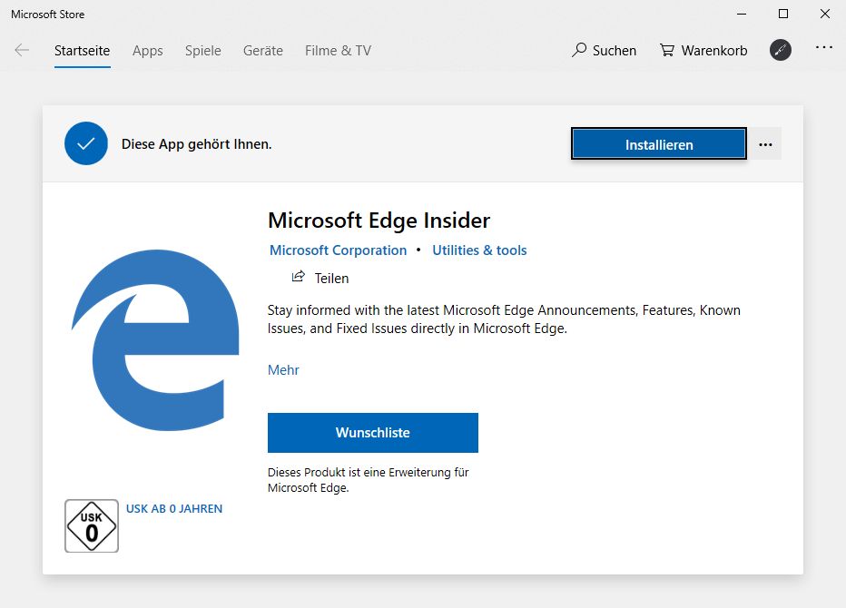
Task: Open the Warenkorb shopping cart
Action: tap(703, 50)
